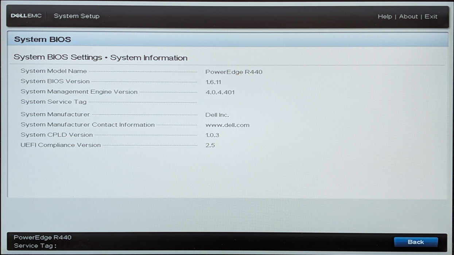Select the System Model Name label
The height and width of the screenshot is (255, 454).
coord(54,71)
